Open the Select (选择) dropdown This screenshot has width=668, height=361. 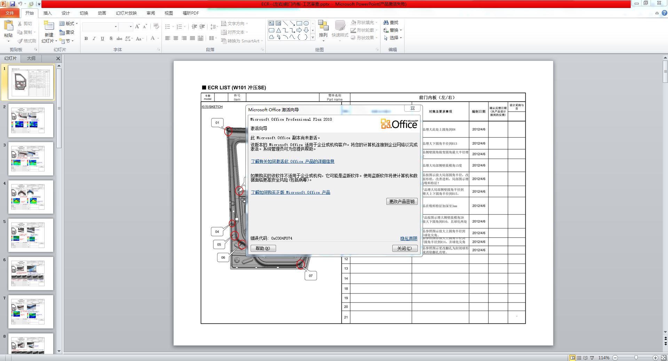tap(393, 38)
